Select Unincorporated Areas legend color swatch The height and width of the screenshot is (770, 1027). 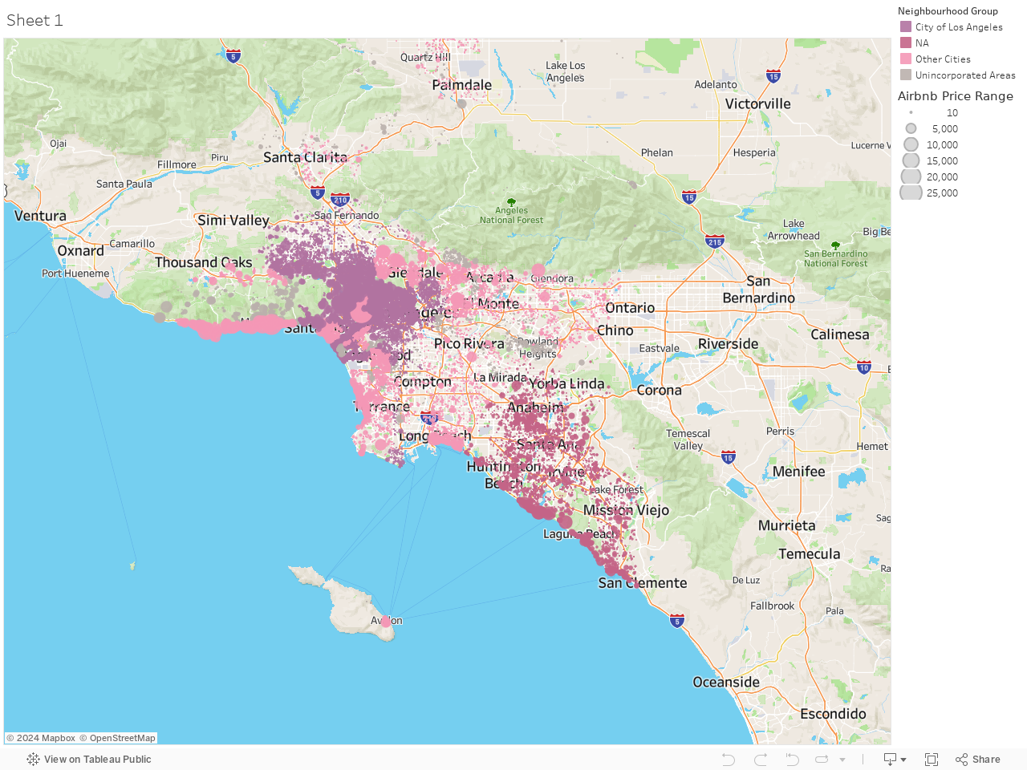[x=906, y=75]
